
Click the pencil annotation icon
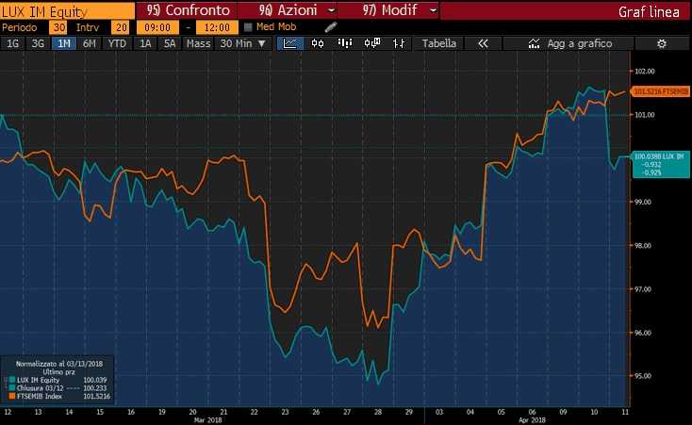(331, 27)
